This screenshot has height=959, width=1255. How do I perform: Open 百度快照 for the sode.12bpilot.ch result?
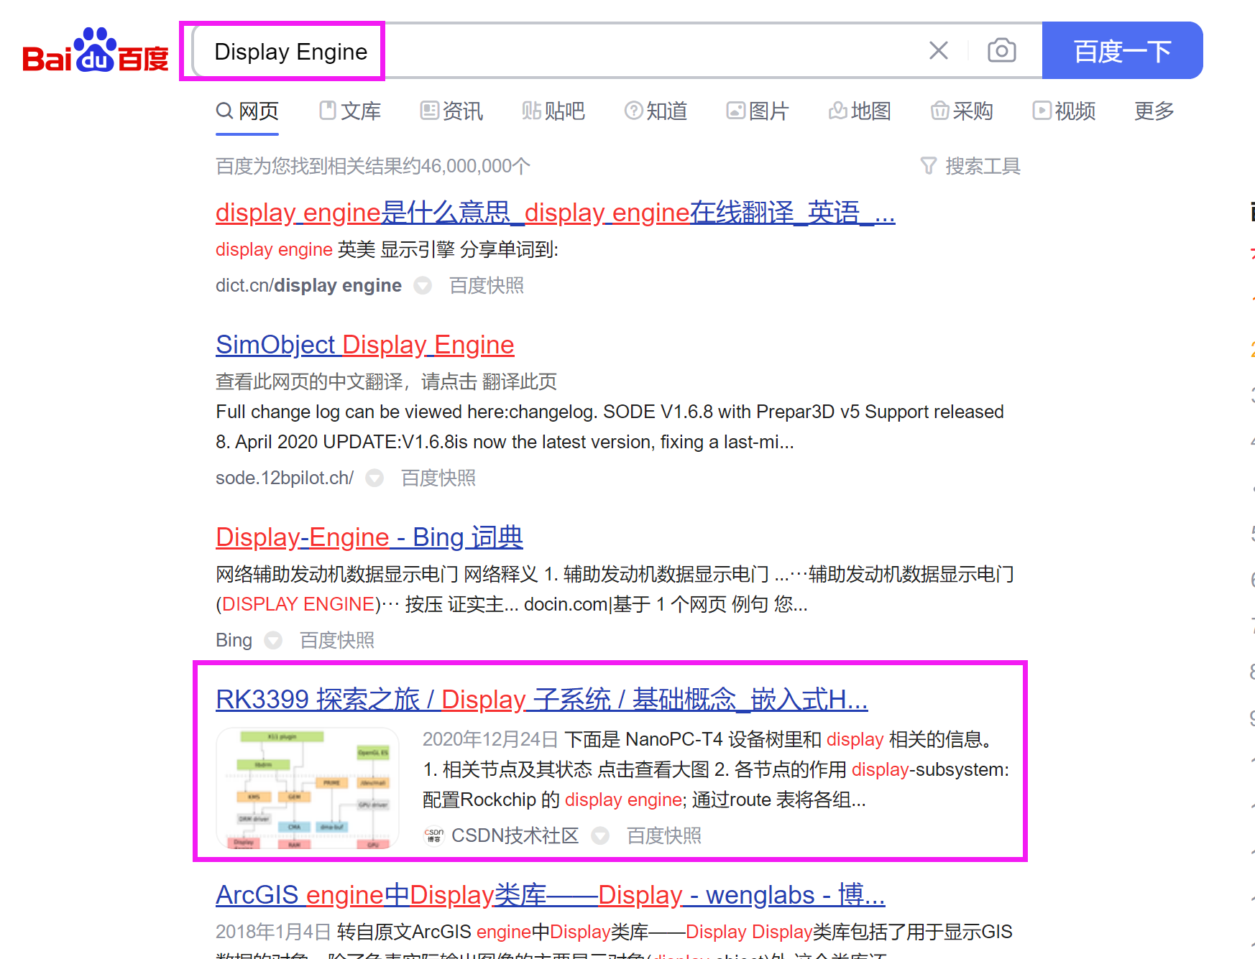pos(438,478)
